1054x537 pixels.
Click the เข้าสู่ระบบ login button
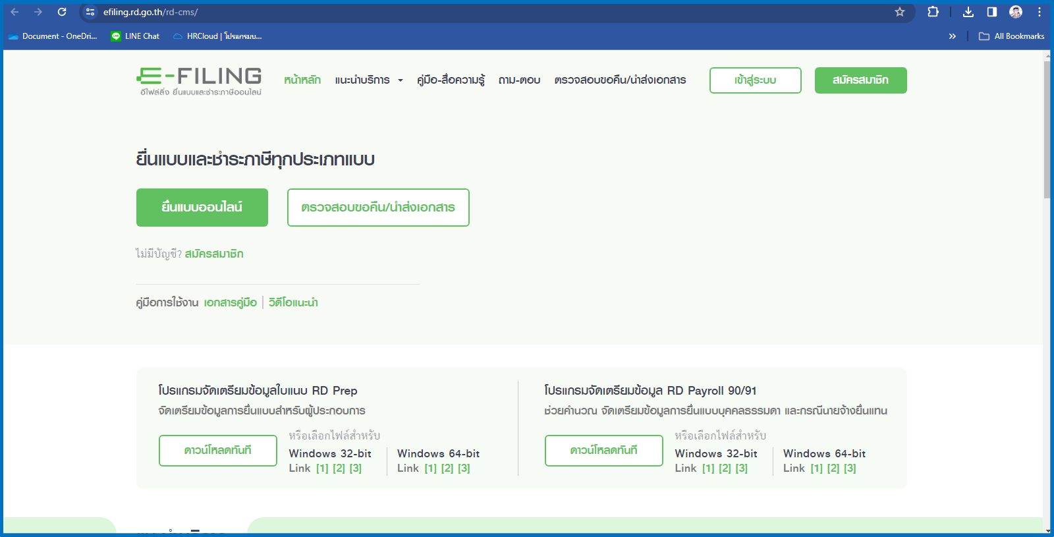[756, 80]
